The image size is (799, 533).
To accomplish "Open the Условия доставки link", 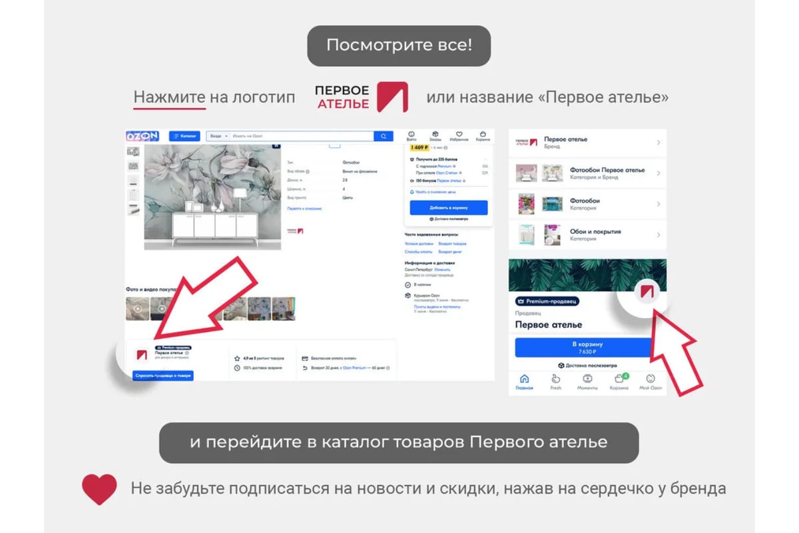I will 418,244.
